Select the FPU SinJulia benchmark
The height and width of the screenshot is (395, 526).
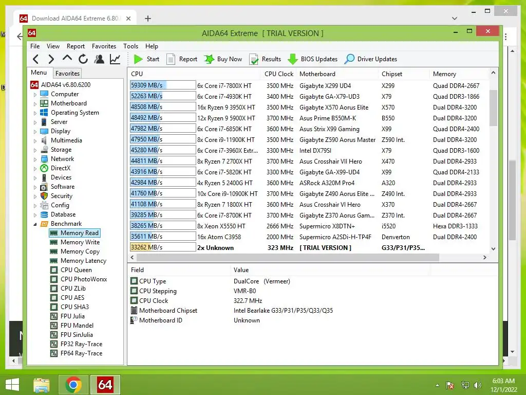click(x=71, y=334)
